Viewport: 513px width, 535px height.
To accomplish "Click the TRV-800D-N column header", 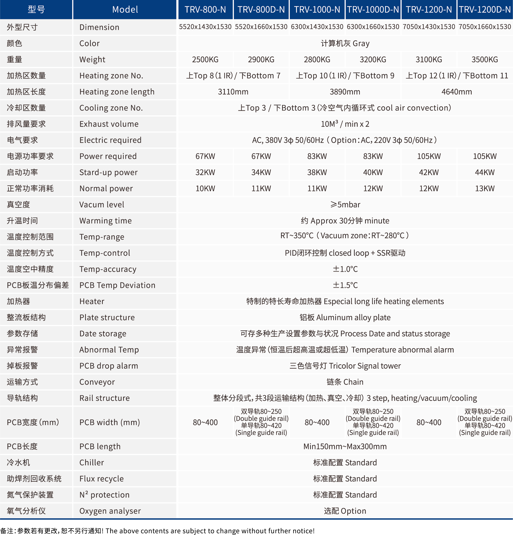I will tap(261, 10).
